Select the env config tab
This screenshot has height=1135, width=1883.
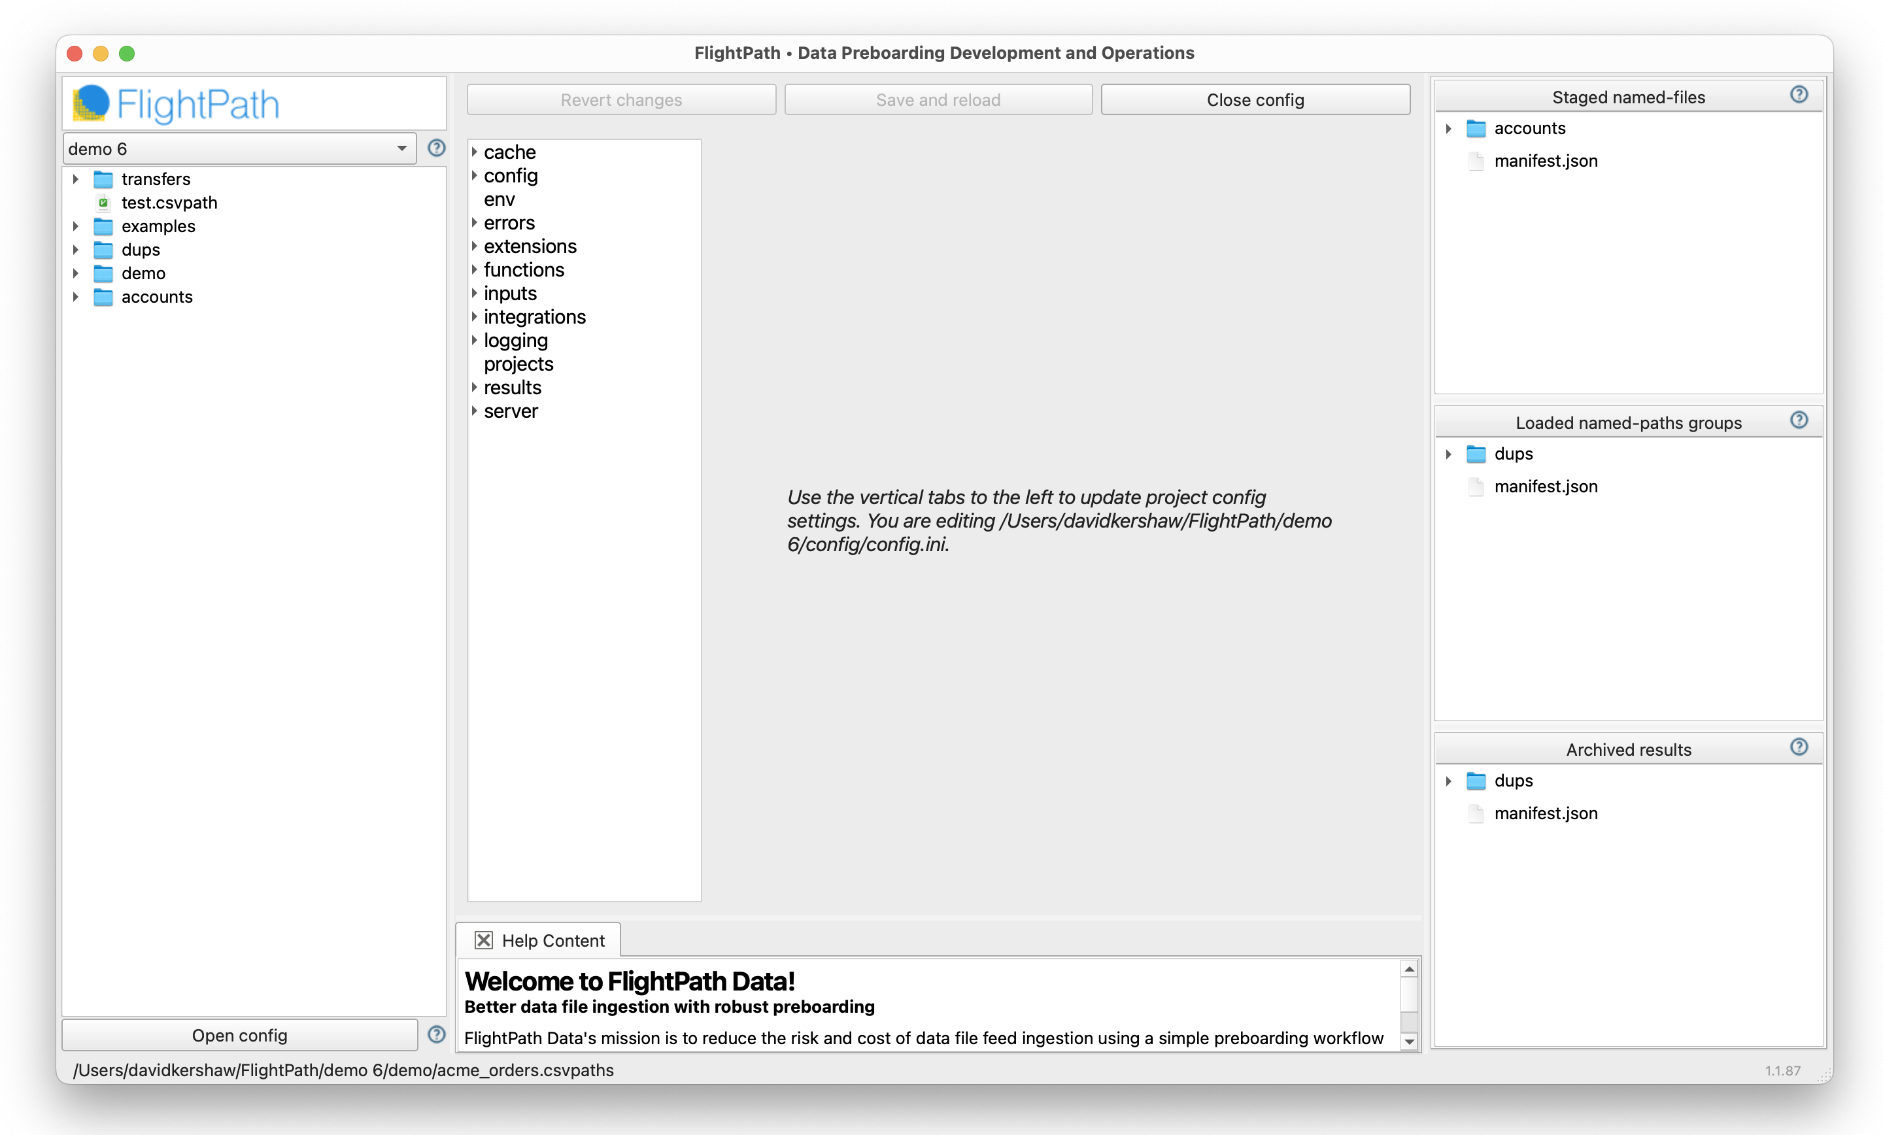(499, 199)
